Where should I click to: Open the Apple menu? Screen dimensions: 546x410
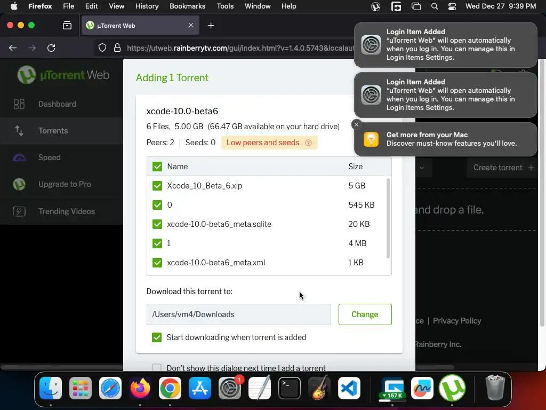click(x=14, y=6)
